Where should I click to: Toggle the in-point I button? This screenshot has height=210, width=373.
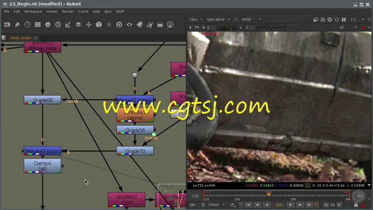(x=241, y=205)
